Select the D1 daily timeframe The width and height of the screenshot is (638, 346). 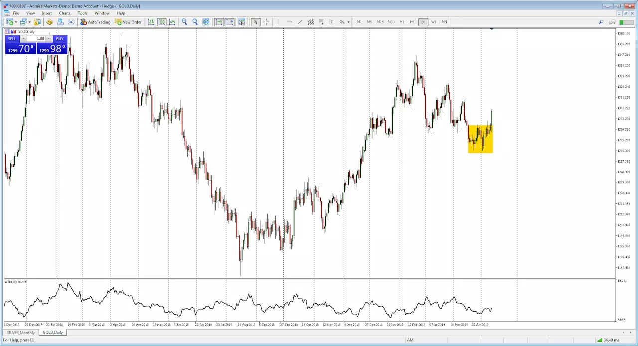tap(423, 22)
